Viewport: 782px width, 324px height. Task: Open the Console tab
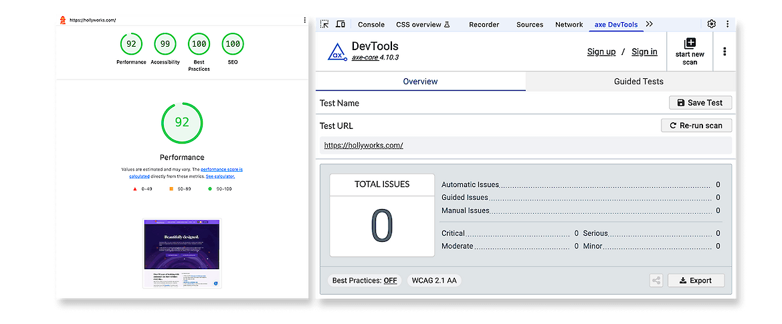pos(371,25)
